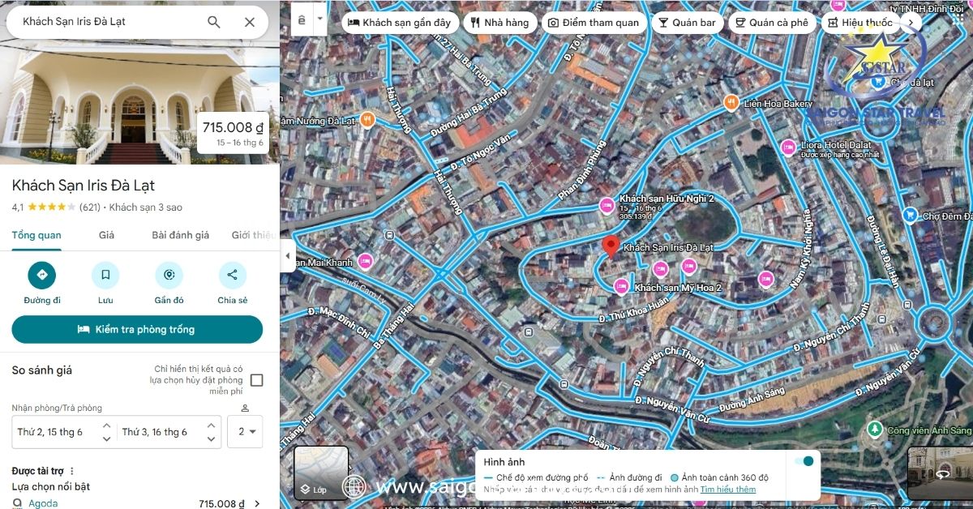Viewport: 973px width, 509px height.
Task: Click the Lưu bookmark icon
Action: pos(105,275)
